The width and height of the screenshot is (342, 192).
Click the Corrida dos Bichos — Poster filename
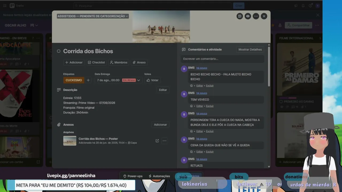tap(98, 139)
